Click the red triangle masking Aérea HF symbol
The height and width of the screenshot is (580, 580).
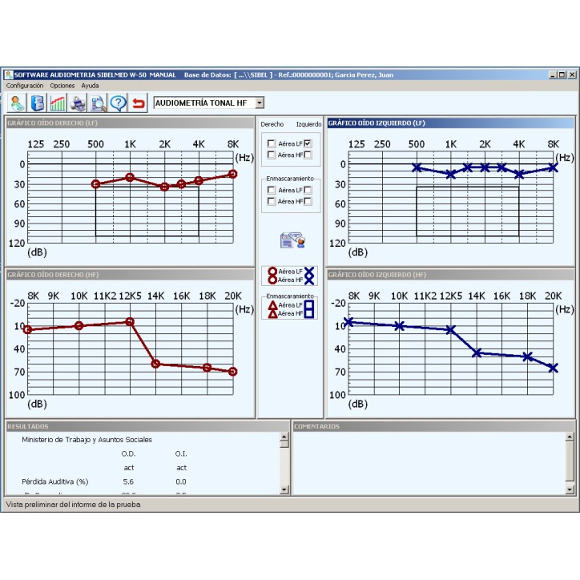[272, 314]
